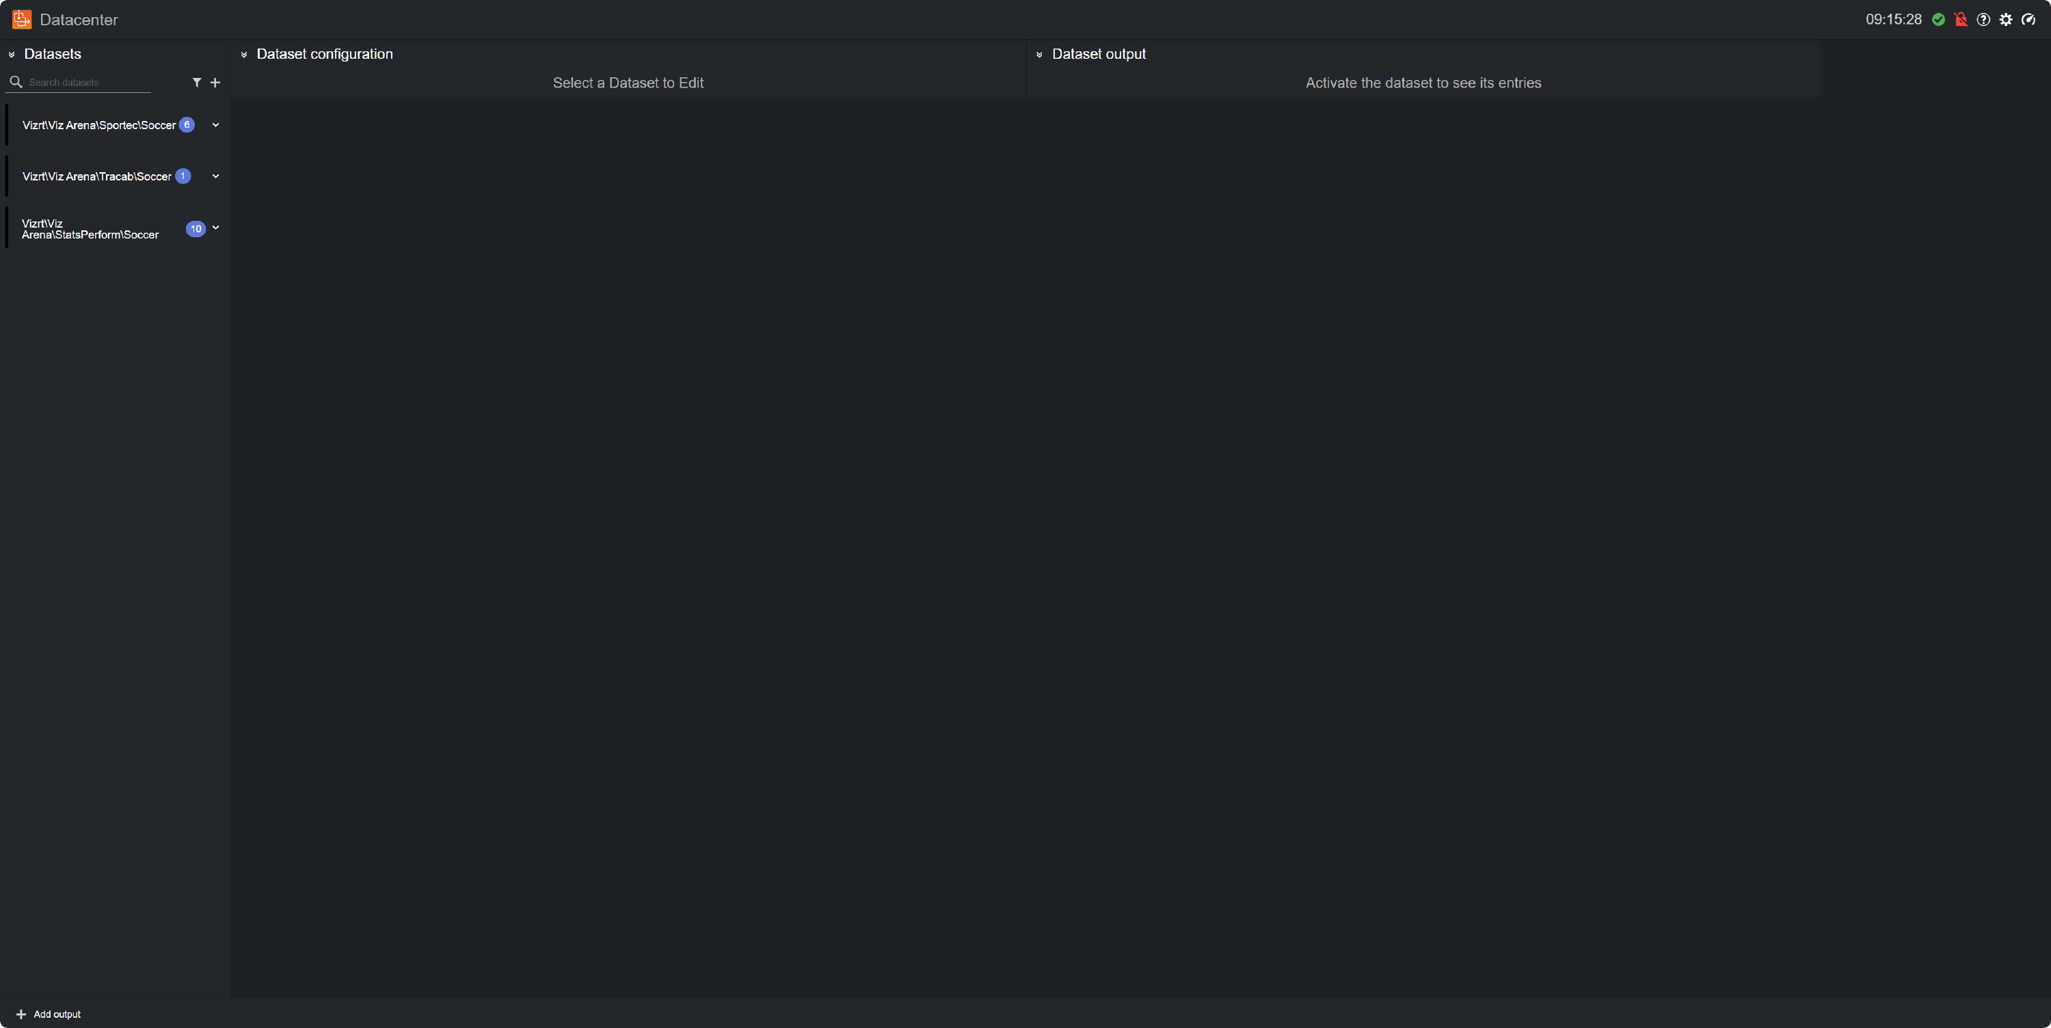Image resolution: width=2051 pixels, height=1028 pixels.
Task: Click the Add output button
Action: click(49, 1014)
